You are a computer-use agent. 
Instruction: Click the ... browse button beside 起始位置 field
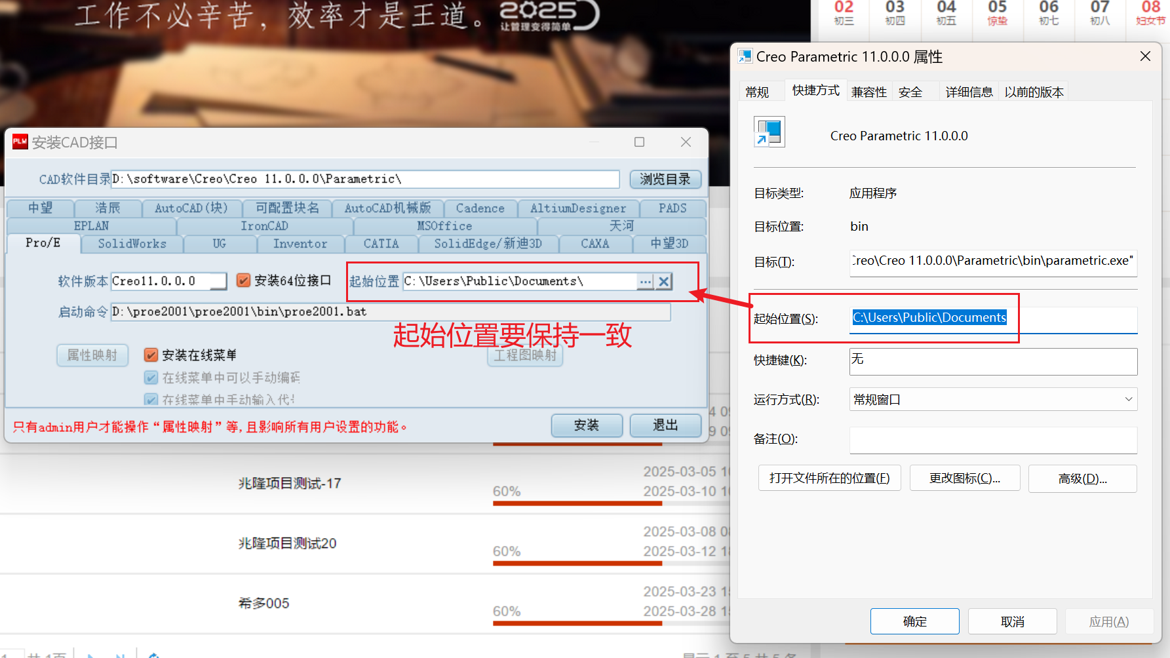point(646,281)
